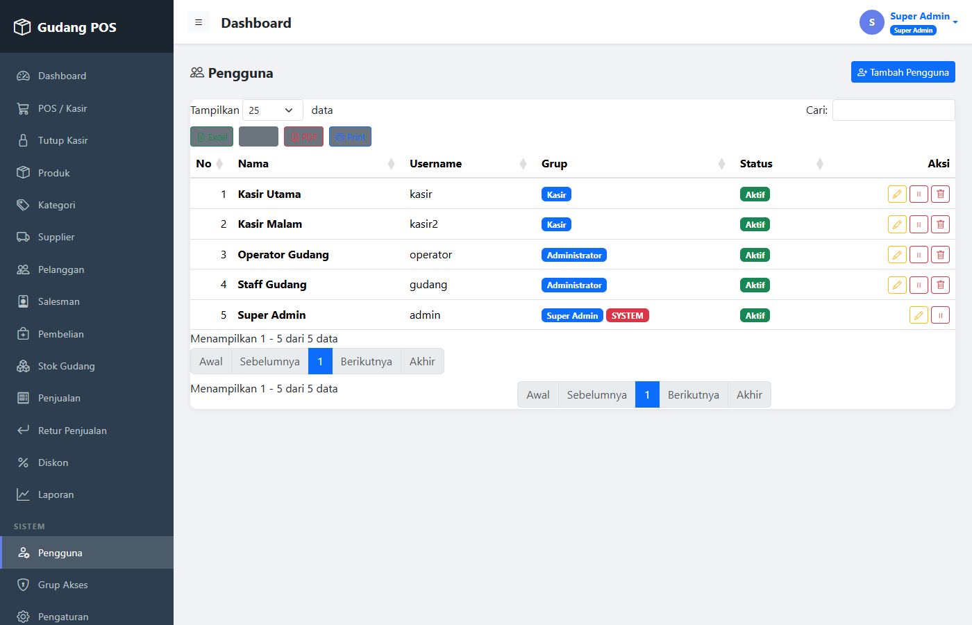Export table to Excel
The image size is (972, 625).
(x=212, y=137)
